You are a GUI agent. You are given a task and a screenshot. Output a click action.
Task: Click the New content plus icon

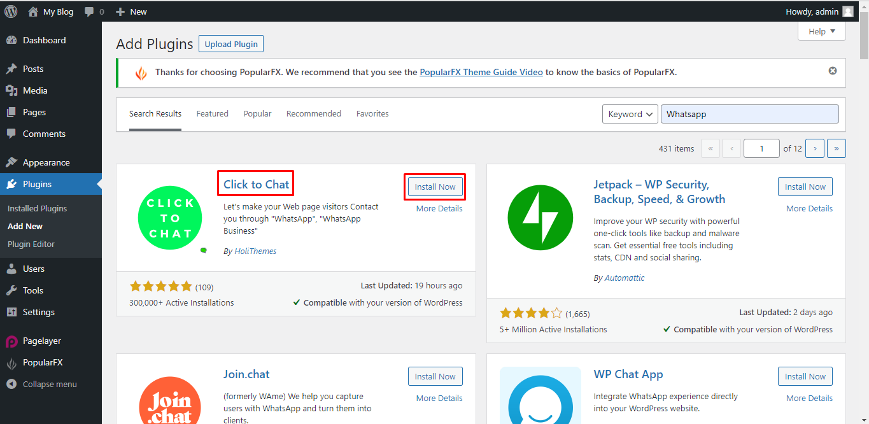pos(120,11)
